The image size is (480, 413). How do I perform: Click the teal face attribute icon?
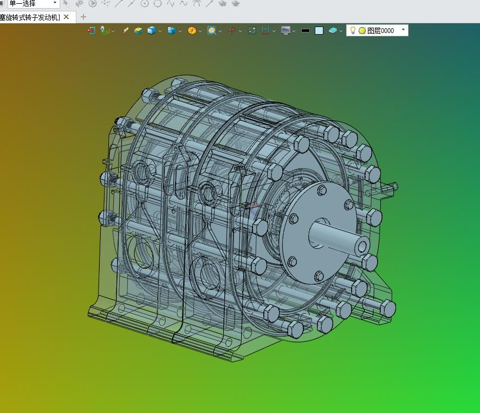point(333,31)
